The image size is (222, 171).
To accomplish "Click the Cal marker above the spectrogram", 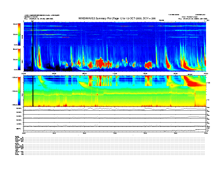I will 32,21.
